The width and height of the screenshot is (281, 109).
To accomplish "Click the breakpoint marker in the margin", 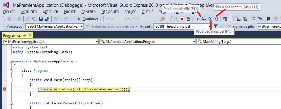I will (x=4, y=89).
